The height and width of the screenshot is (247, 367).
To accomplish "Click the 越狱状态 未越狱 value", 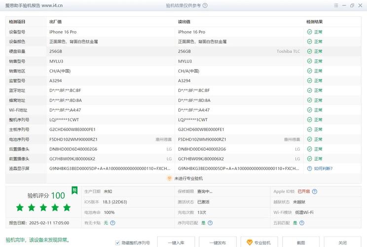I will click(299, 202).
